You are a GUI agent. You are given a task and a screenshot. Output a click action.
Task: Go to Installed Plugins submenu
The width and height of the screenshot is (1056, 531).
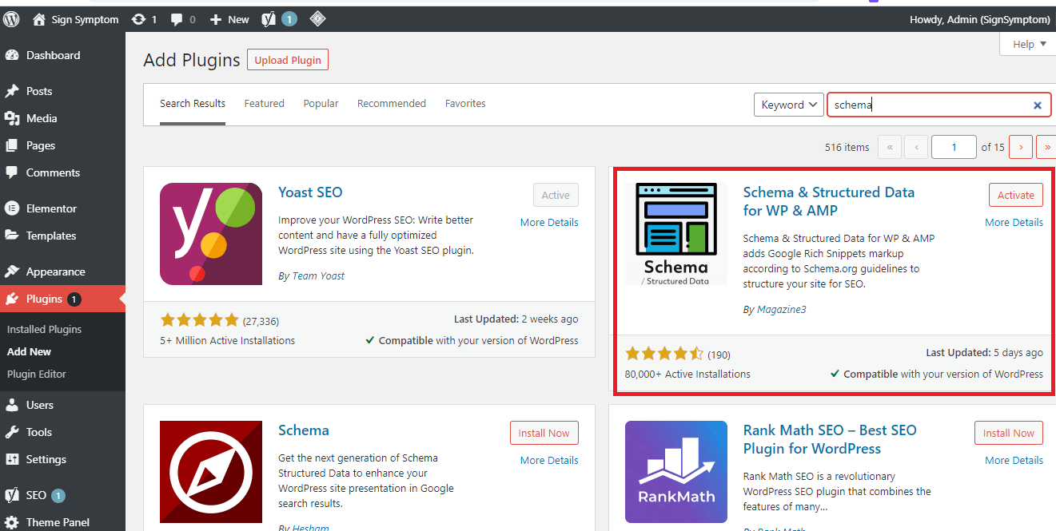(44, 329)
